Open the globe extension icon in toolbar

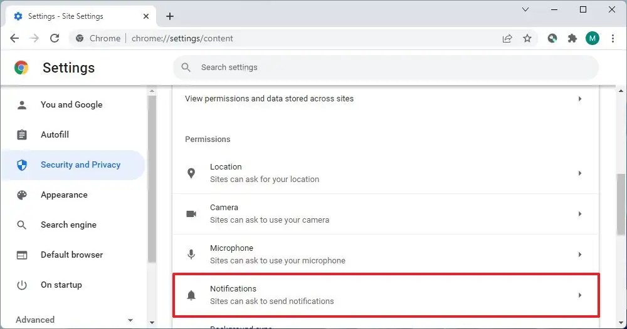click(x=552, y=38)
